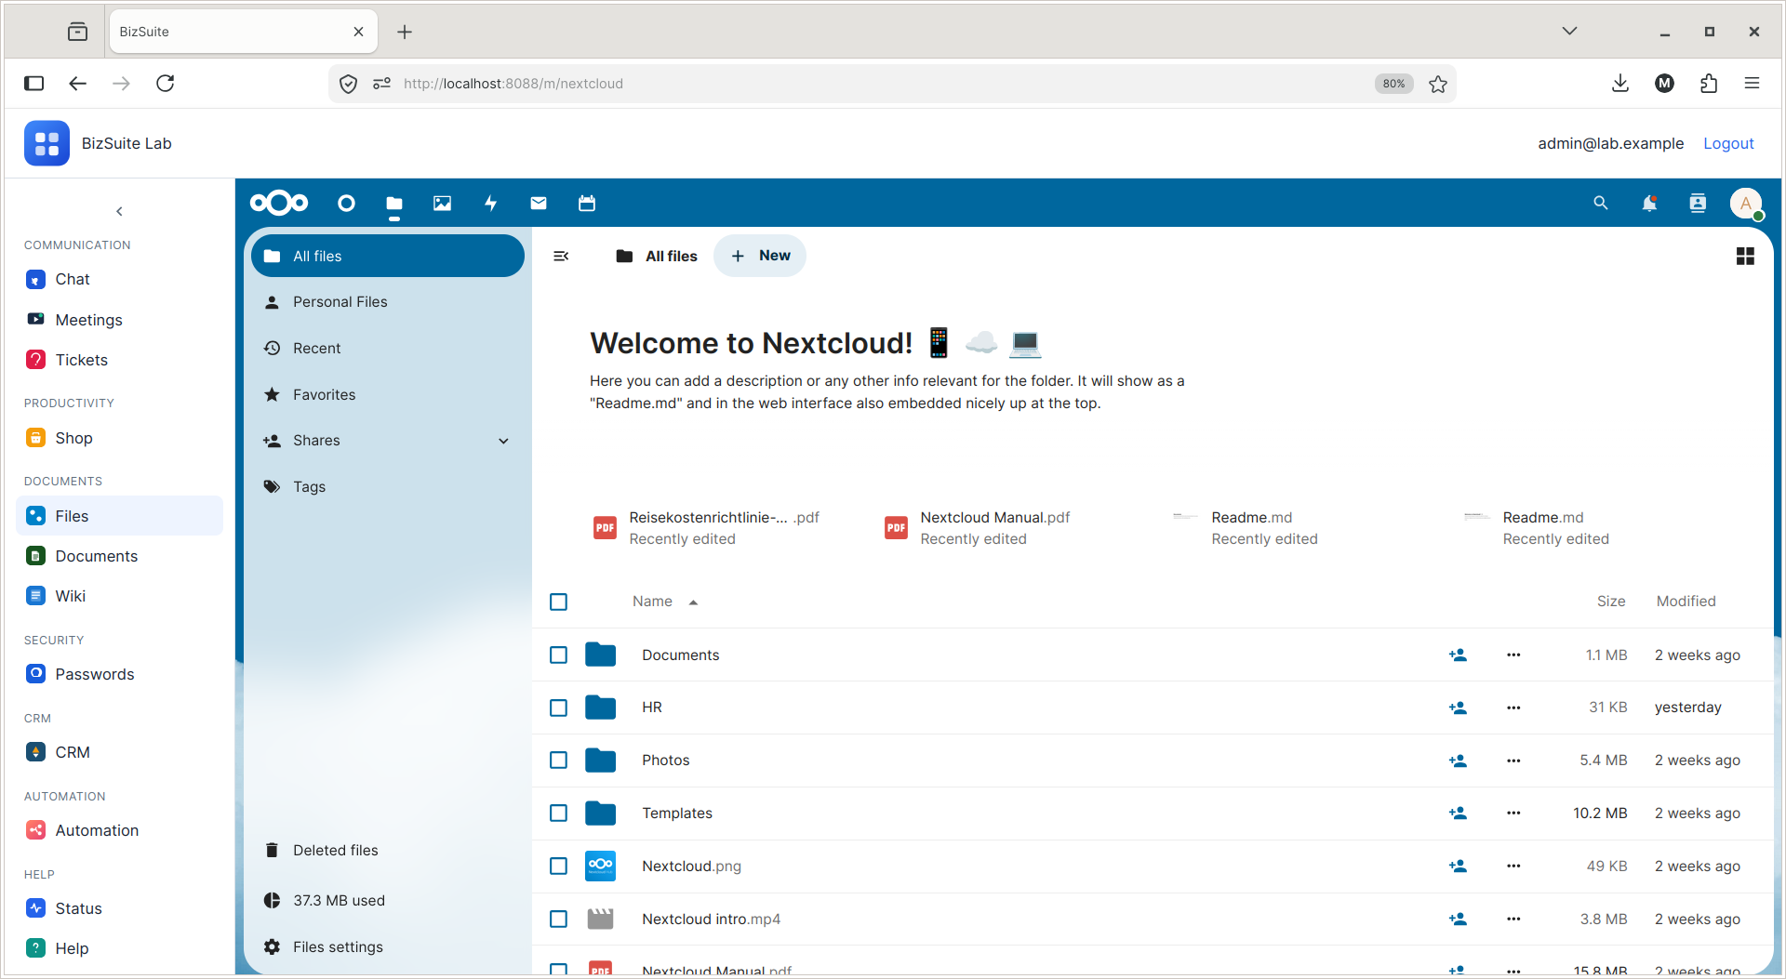Open Chat in BizSuite sidebar

coord(119,279)
